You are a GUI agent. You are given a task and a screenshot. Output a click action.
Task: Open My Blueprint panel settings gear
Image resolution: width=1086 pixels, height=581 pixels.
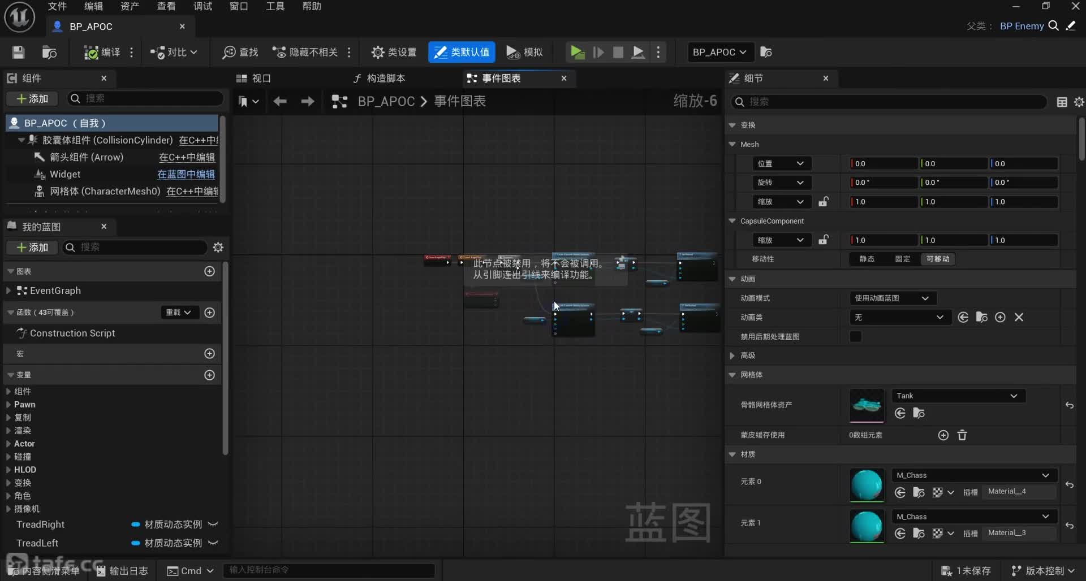point(218,248)
